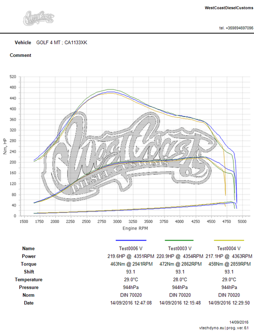This screenshot has width=254, height=331.
Task: Click the torque value 472Nm @ 2862RPM
Action: click(x=181, y=264)
